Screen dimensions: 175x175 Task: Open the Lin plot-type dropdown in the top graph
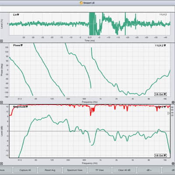(x=16, y=15)
